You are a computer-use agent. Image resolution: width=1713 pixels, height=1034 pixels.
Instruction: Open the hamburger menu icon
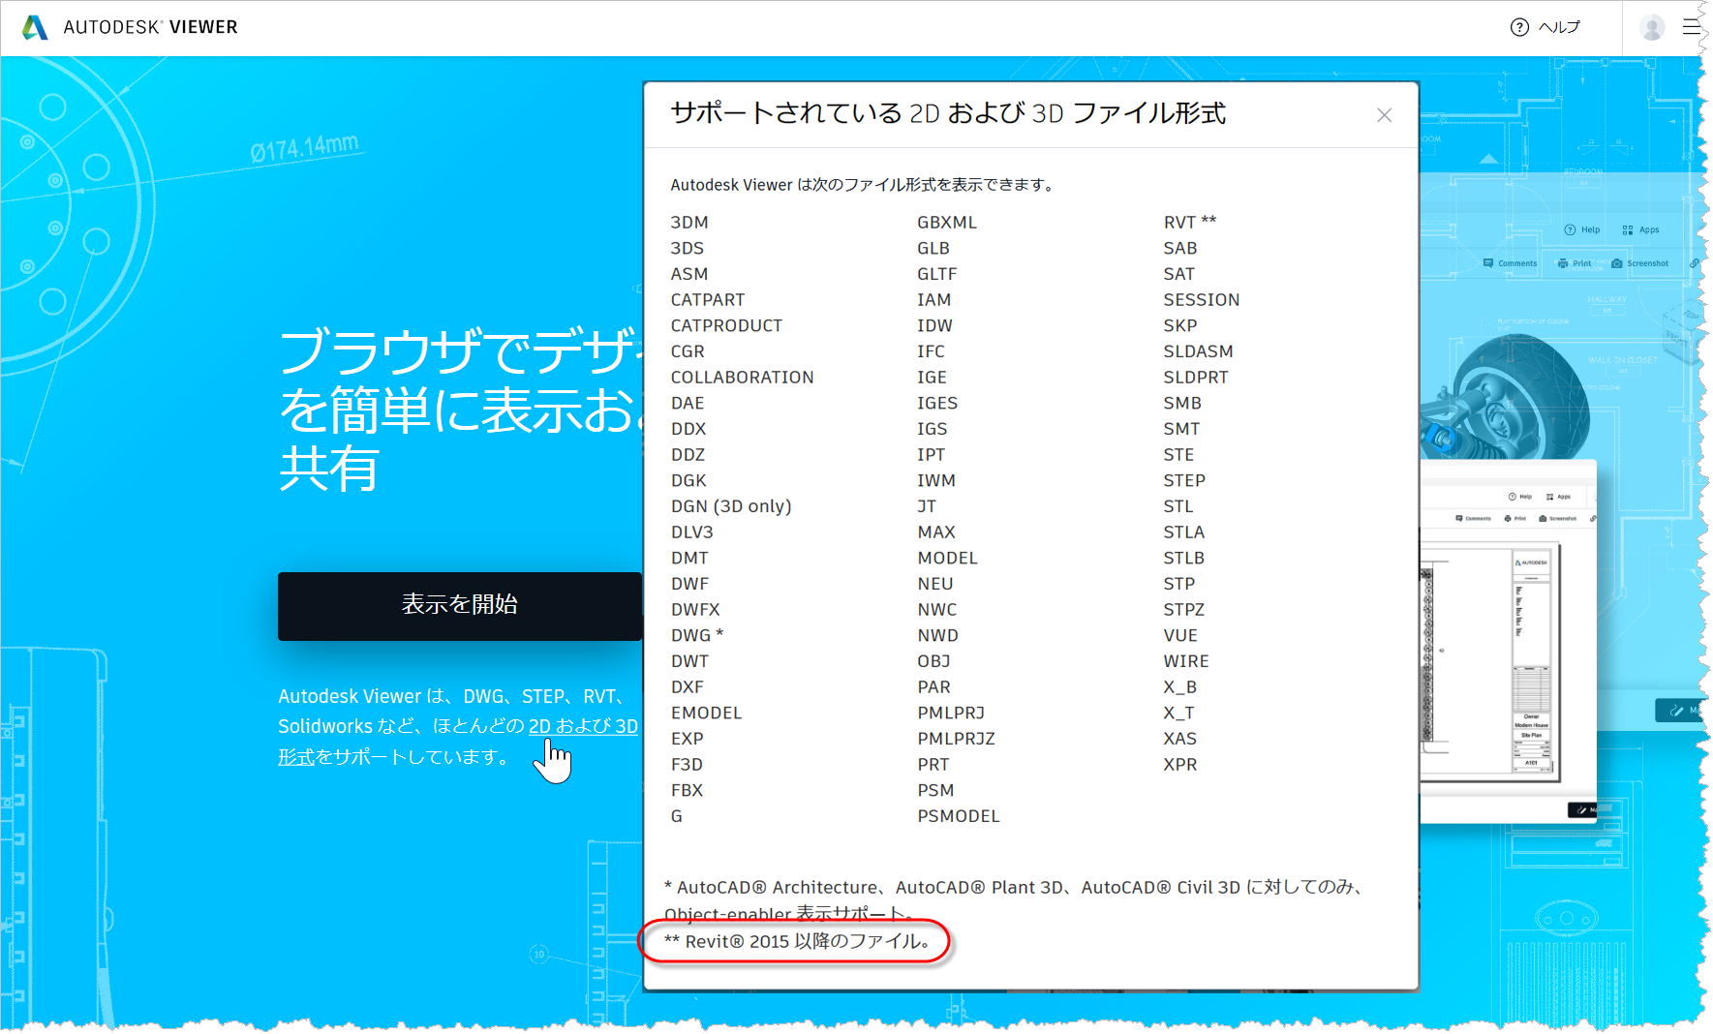1692,27
